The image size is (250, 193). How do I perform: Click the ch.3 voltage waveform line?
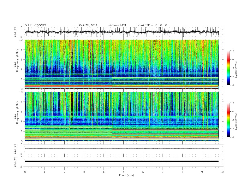(122, 149)
